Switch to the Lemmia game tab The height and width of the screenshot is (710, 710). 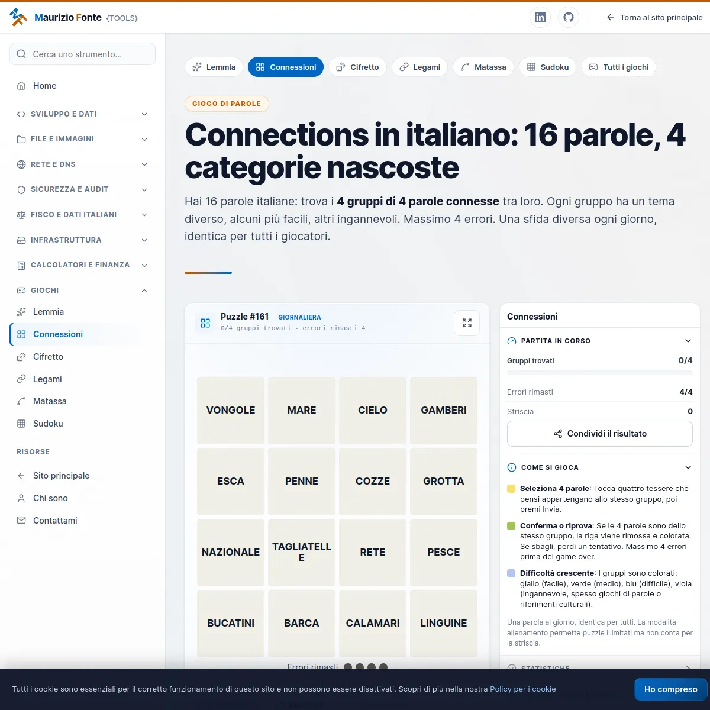[x=214, y=67]
